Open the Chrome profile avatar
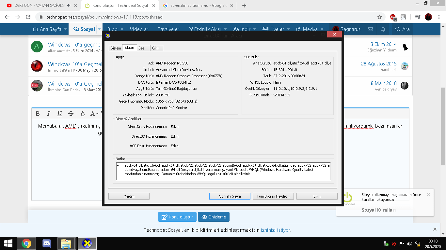This screenshot has height=250, width=446. coord(428,17)
